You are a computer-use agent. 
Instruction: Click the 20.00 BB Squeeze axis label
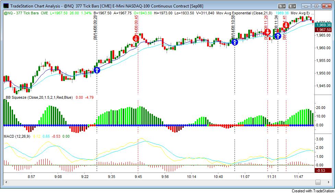[321, 108]
